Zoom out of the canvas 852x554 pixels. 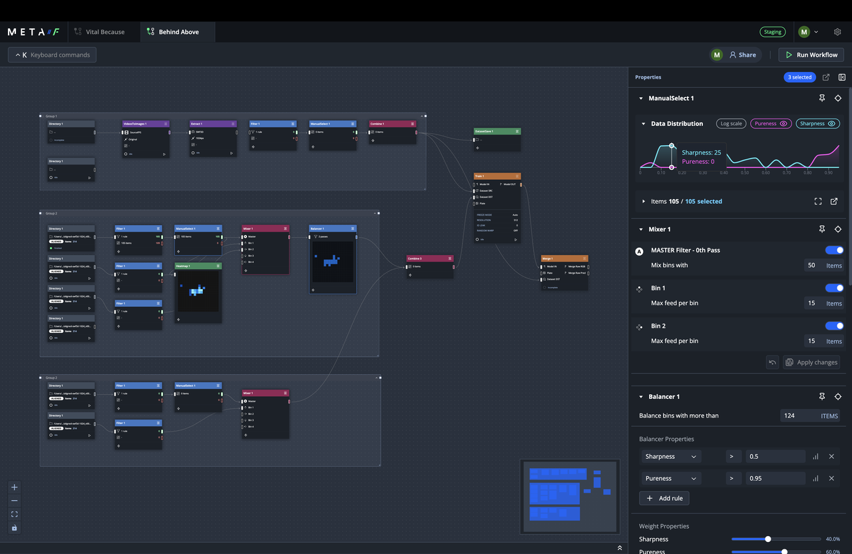15,501
